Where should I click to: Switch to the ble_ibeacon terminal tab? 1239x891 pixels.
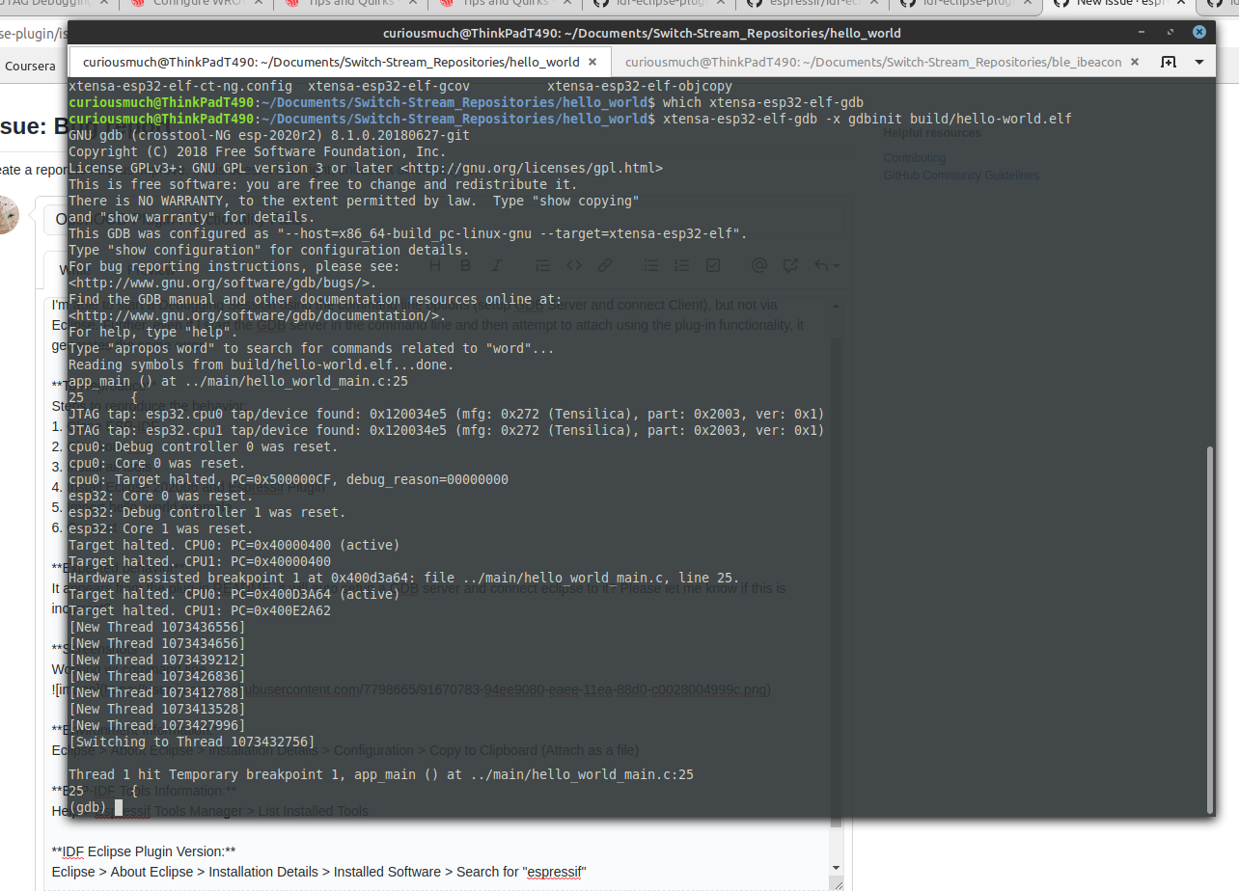coord(873,62)
